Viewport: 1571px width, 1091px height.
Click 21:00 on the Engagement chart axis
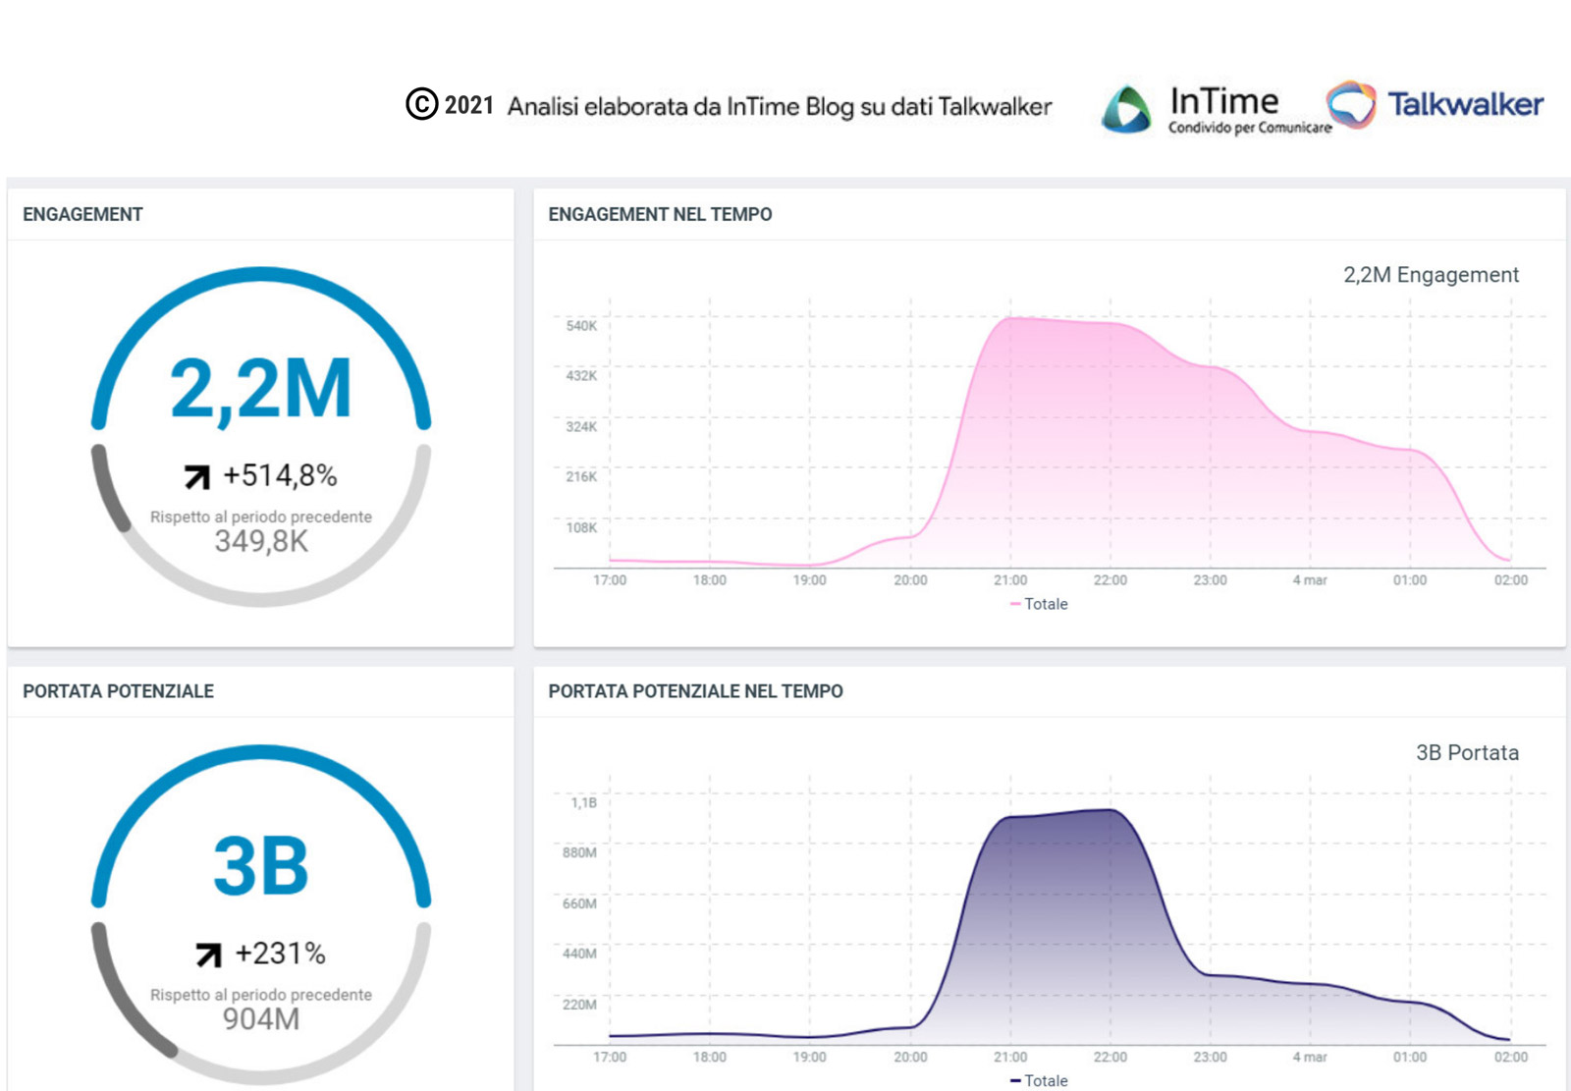[1010, 580]
